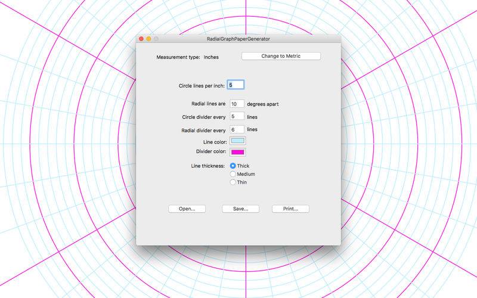
Task: Close the RadialGraphPaperGenerator window
Action: point(141,39)
